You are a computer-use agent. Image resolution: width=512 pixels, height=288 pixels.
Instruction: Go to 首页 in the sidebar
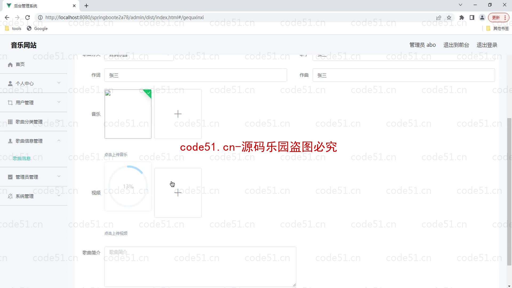(34, 64)
